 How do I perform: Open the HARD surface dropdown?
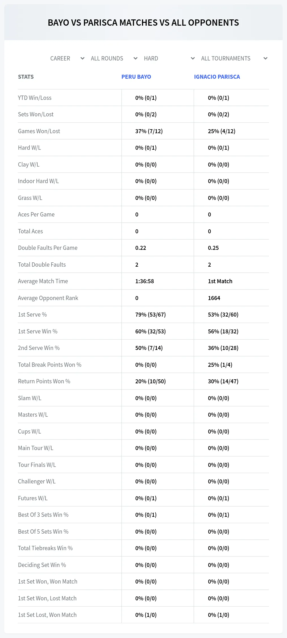169,58
